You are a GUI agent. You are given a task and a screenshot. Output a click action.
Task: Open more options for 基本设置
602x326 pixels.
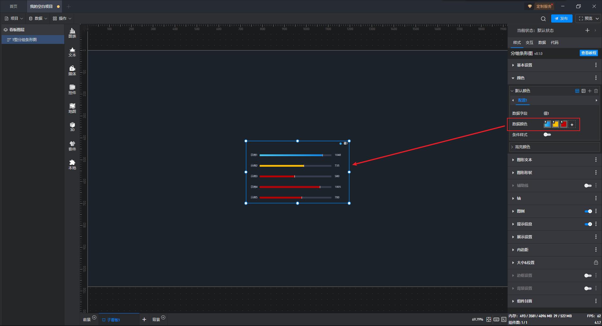pos(596,65)
